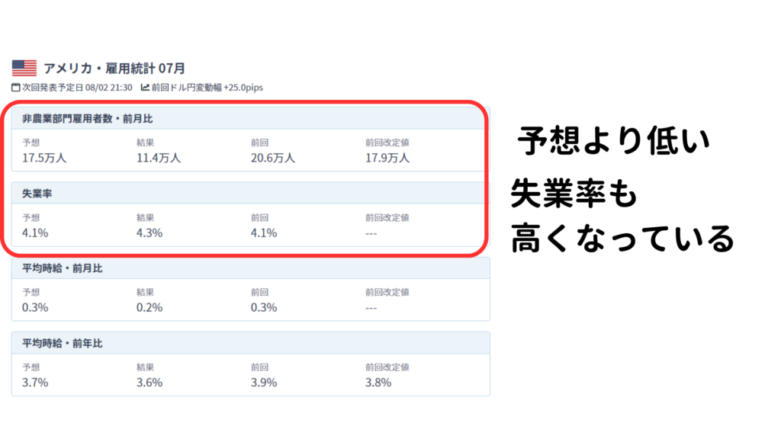Click unemployment rate result 4.3%
Image resolution: width=781 pixels, height=439 pixels.
coord(149,232)
